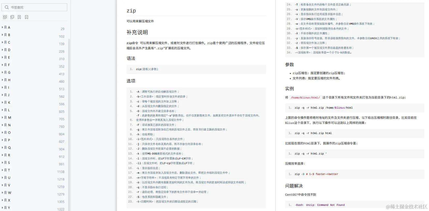This screenshot has height=211, width=429.
Task: Click code line zip -9 # 1-9 faster->better
Action: pos(316,174)
